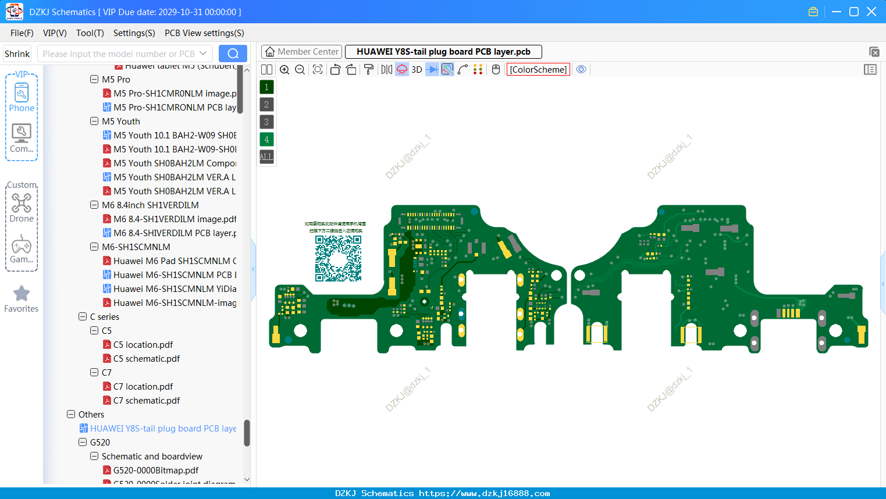Open C7 schematic.pdf
886x499 pixels.
pyautogui.click(x=147, y=400)
